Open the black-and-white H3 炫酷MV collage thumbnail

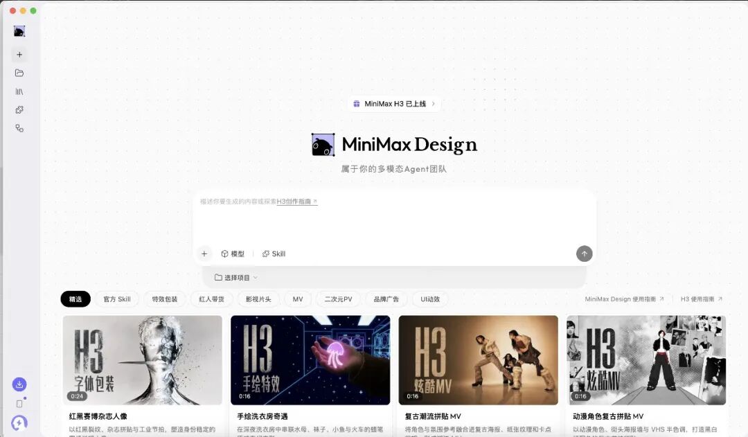(x=646, y=360)
